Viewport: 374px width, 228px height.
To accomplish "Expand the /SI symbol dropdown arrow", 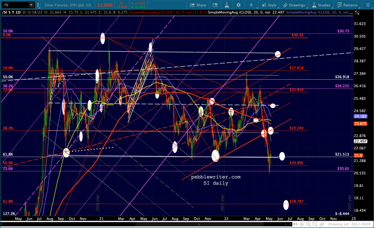I will [31, 5].
